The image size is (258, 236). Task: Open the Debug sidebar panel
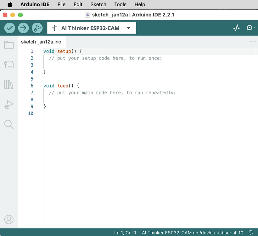coord(9,104)
